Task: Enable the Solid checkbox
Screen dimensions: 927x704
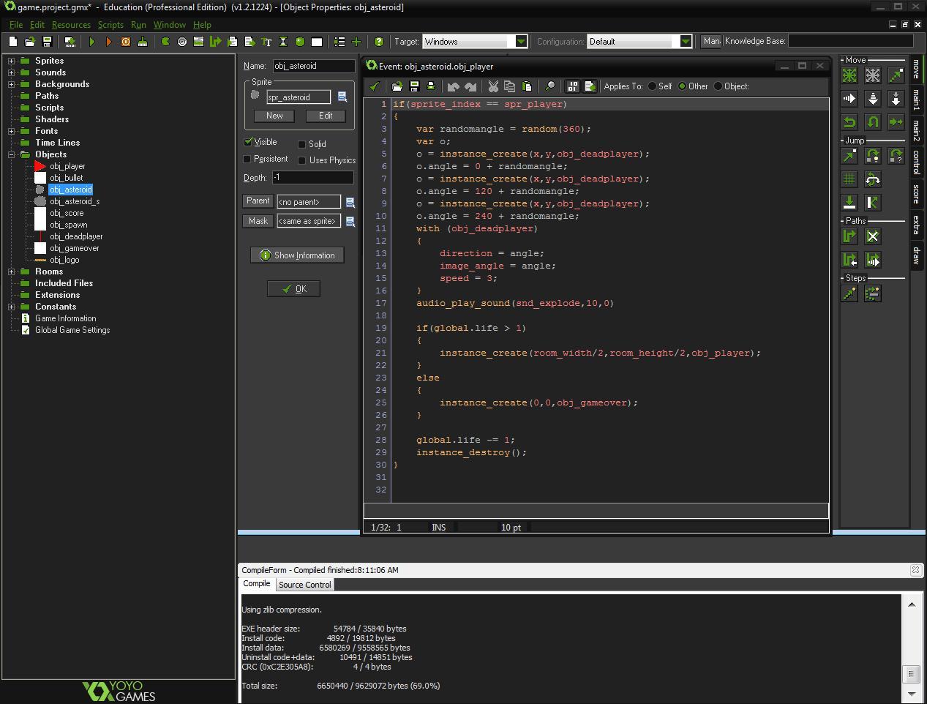Action: [x=302, y=144]
